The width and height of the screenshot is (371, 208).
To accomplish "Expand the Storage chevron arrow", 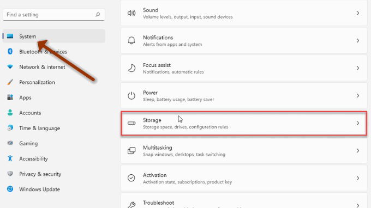I will click(358, 123).
